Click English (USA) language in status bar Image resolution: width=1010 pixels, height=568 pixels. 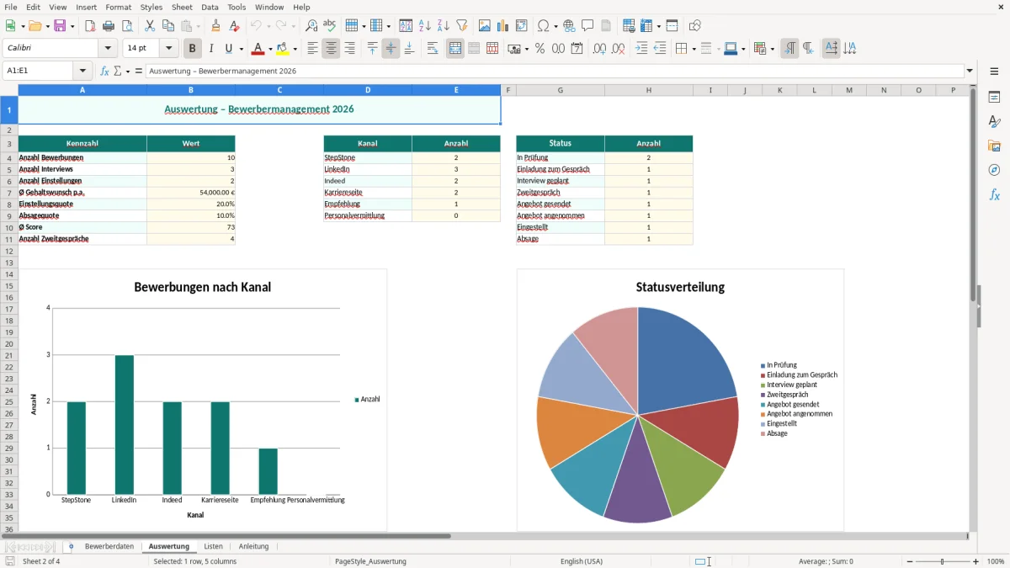(x=582, y=561)
